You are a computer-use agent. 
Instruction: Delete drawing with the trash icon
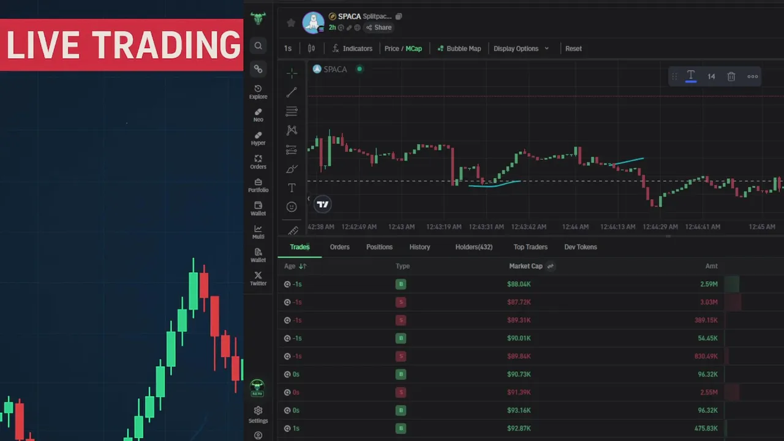pyautogui.click(x=731, y=77)
